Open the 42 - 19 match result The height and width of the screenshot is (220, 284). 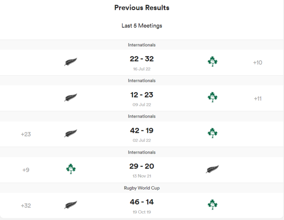pos(142,130)
